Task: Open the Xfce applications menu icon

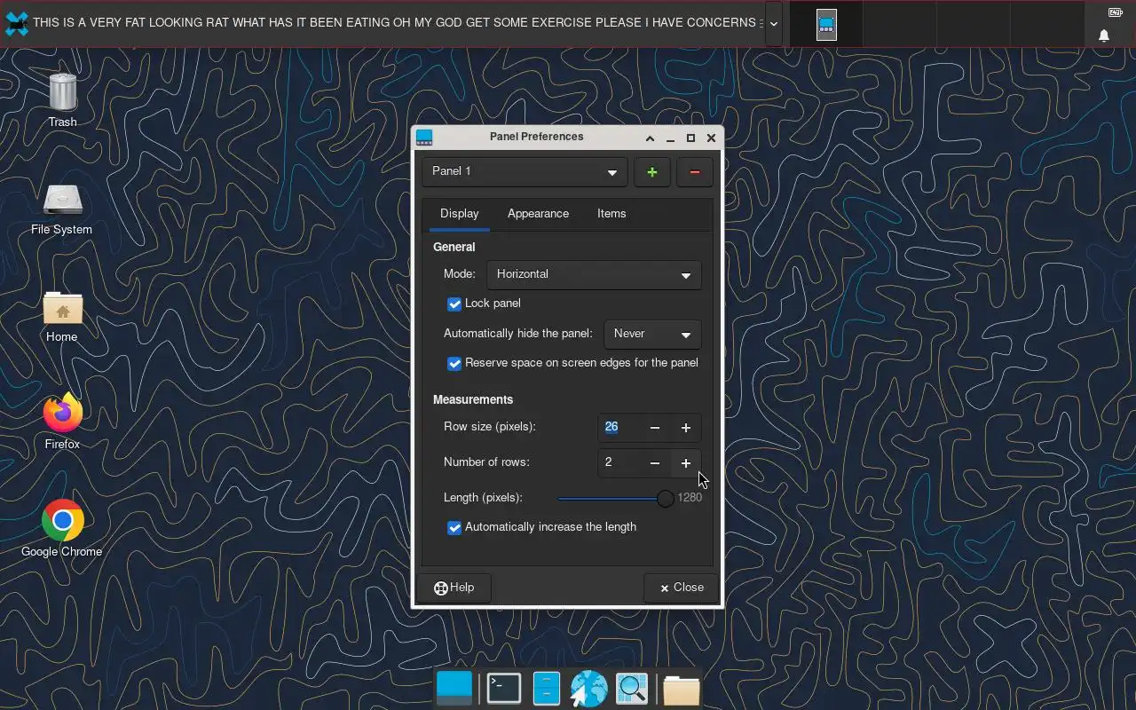Action: tap(17, 24)
